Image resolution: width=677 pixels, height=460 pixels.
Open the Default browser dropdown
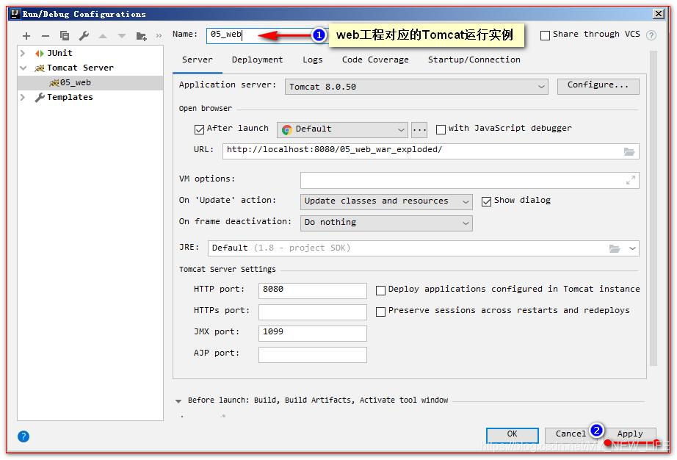(x=342, y=129)
